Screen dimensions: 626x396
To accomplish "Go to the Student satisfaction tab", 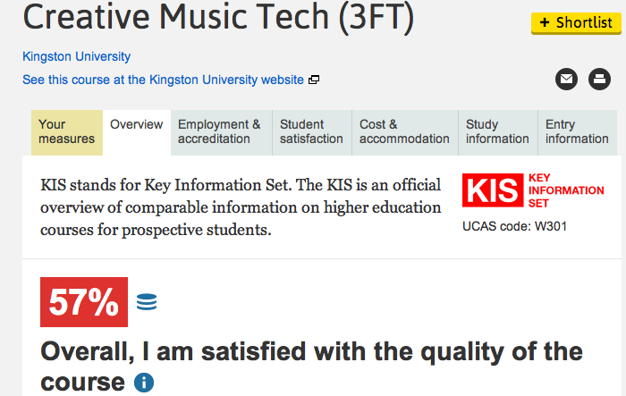I will click(311, 131).
